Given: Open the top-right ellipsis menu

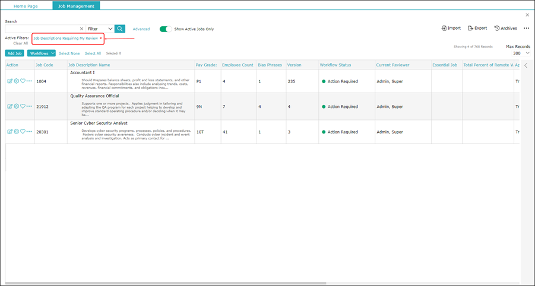Looking at the screenshot, I should [526, 28].
